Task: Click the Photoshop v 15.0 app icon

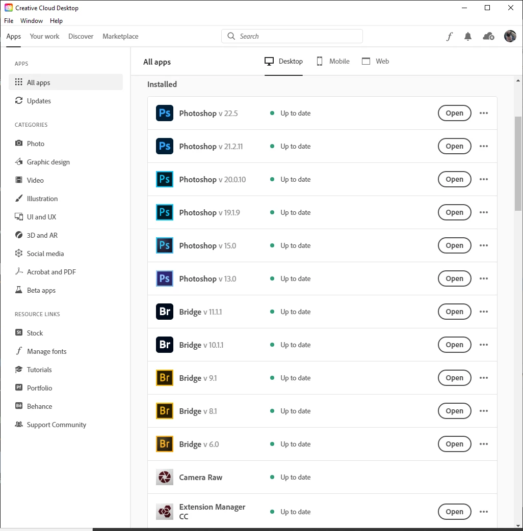Action: [165, 245]
